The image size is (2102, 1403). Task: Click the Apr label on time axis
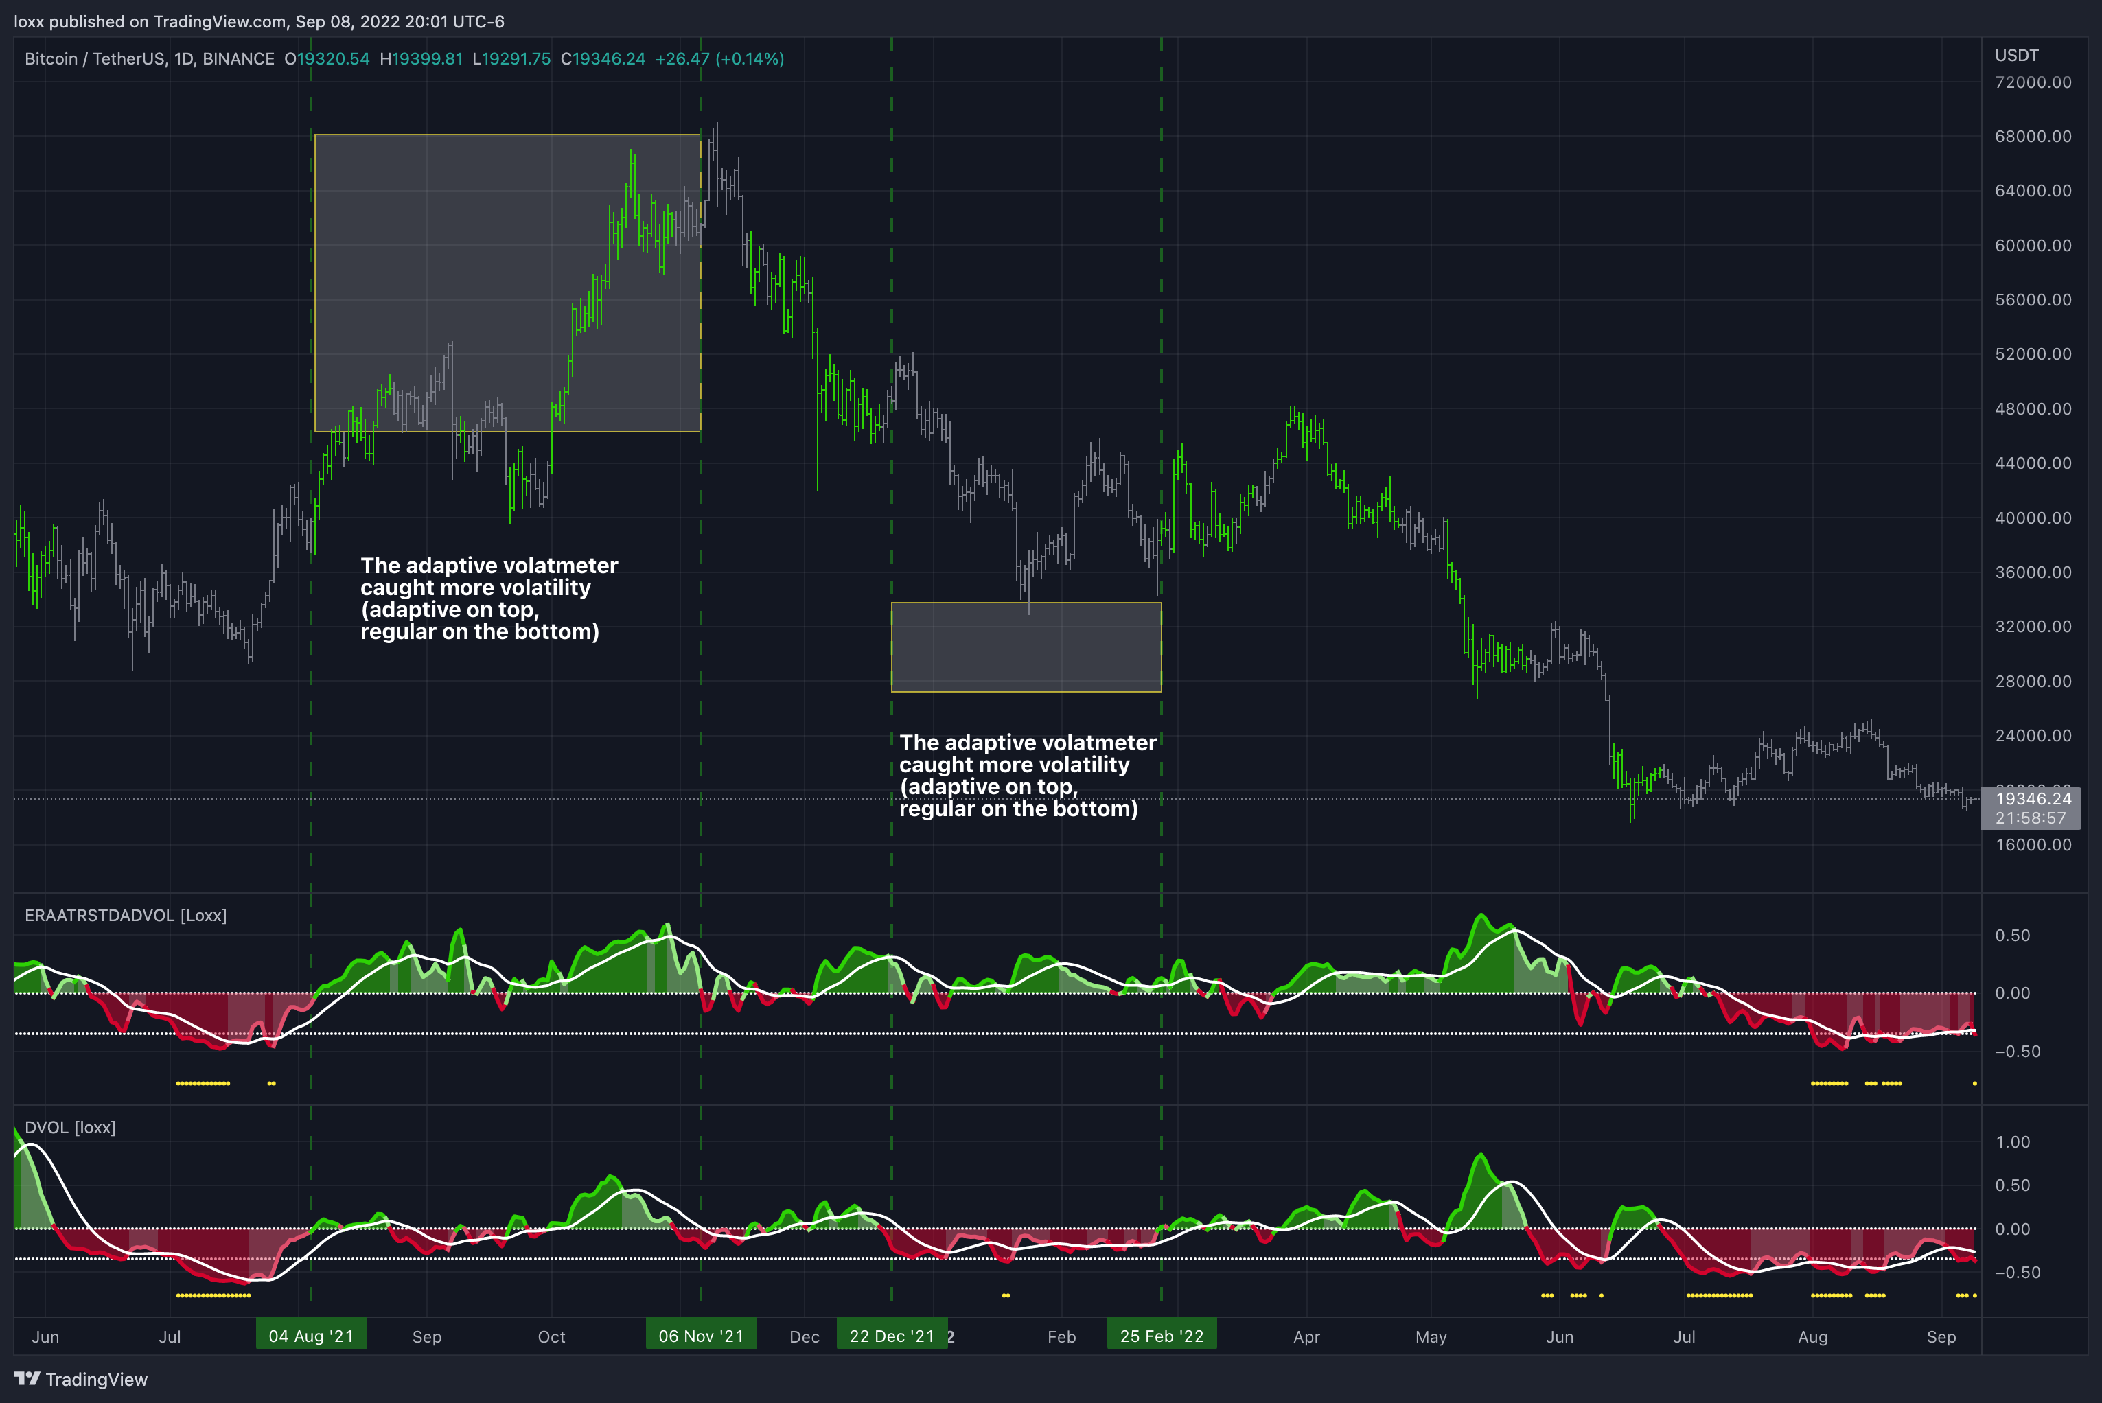pyautogui.click(x=1306, y=1337)
